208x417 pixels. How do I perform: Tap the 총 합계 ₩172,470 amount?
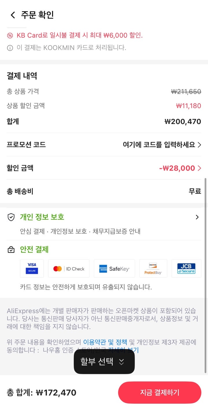(56, 393)
